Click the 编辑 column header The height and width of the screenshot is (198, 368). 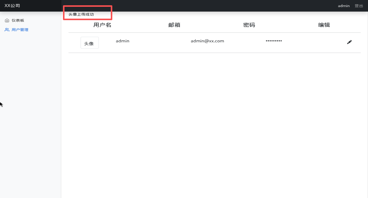[324, 25]
